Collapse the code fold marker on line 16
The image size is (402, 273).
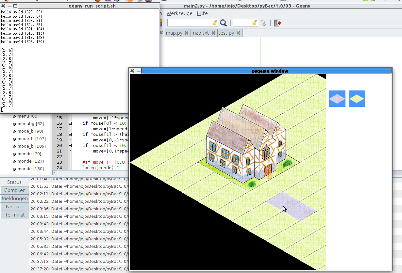click(70, 123)
